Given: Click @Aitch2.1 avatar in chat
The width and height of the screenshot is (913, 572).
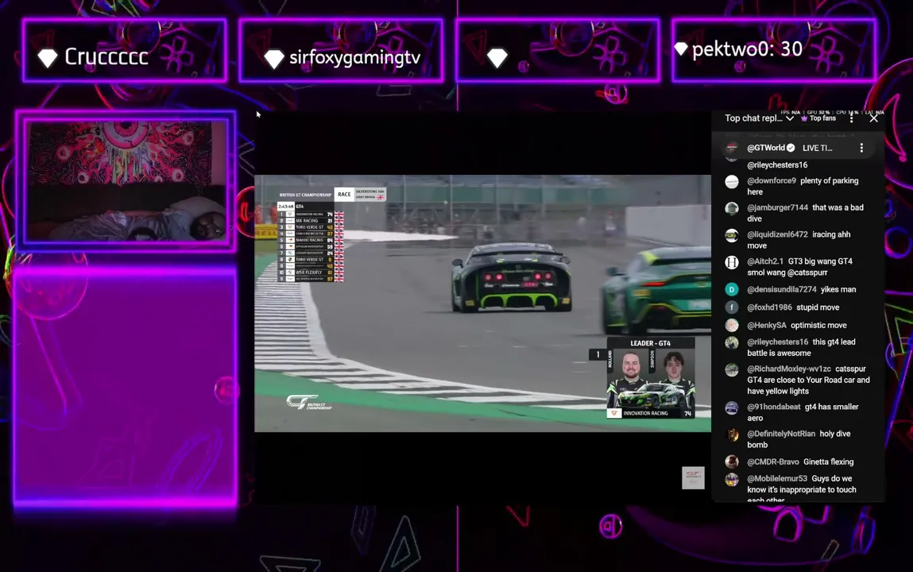Looking at the screenshot, I should click(x=732, y=262).
